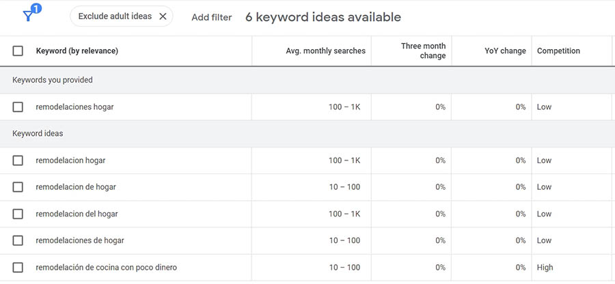Click the remodelacion hogar keyword text
Screen dimensions: 615x284
pyautogui.click(x=70, y=160)
